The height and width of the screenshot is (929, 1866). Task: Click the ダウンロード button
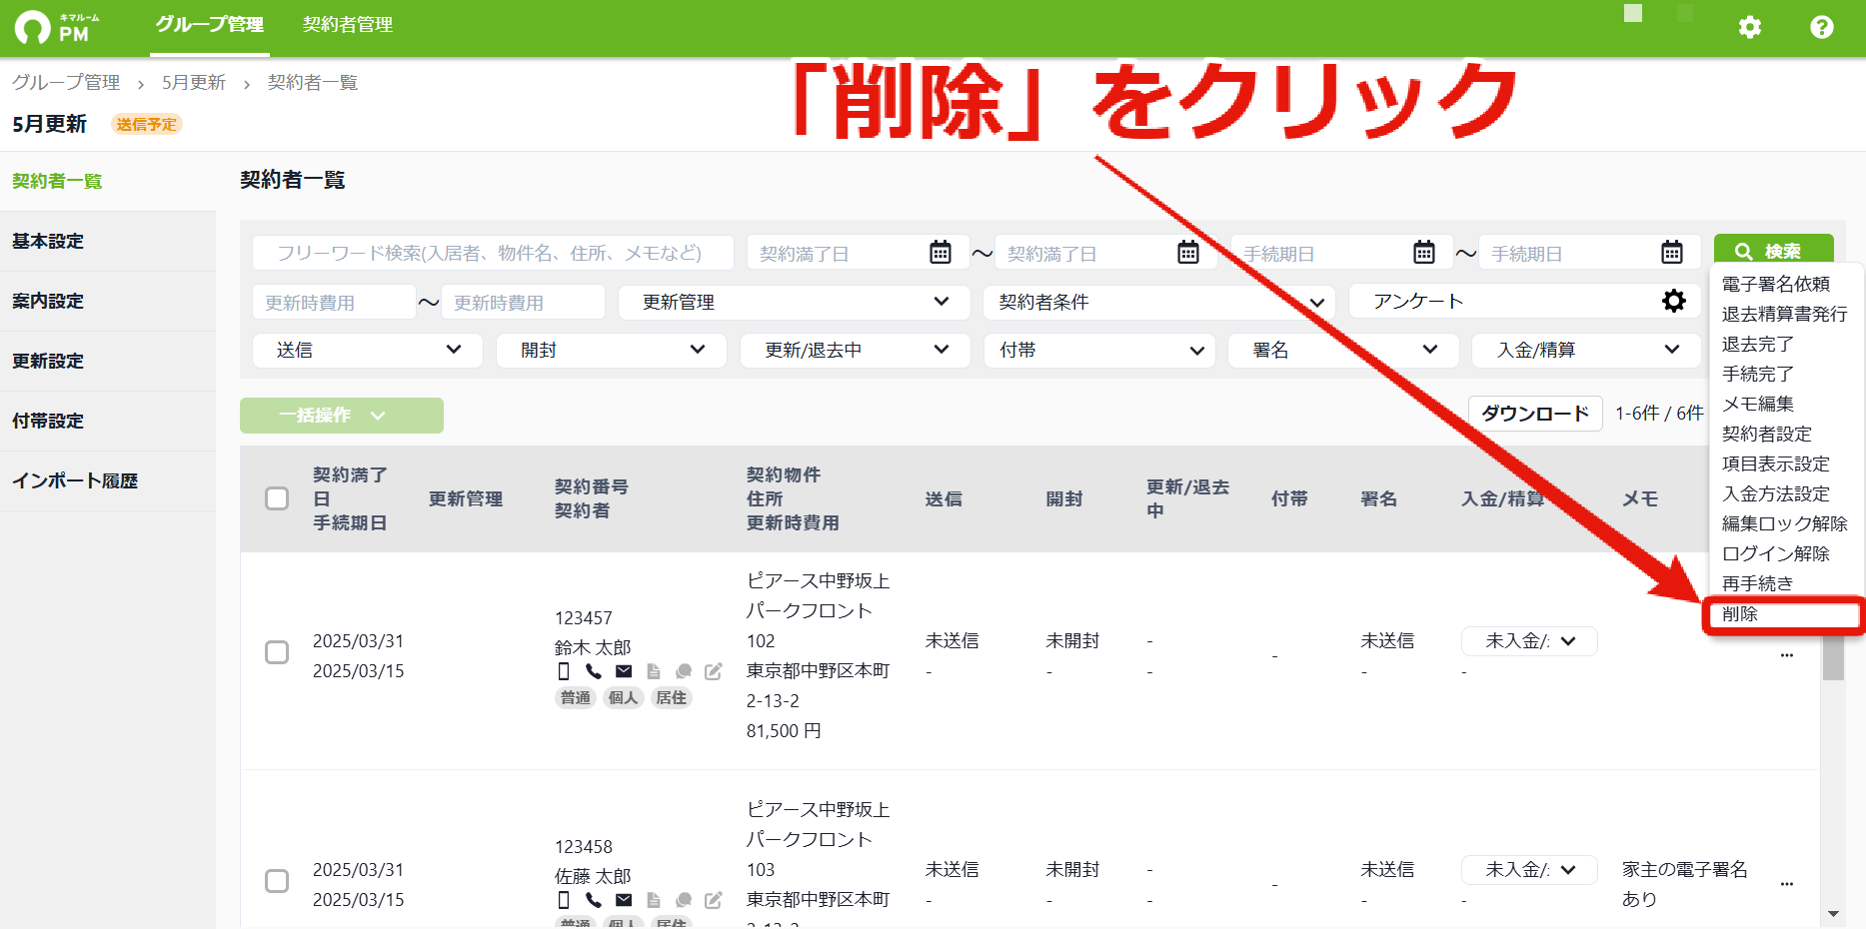(1535, 414)
